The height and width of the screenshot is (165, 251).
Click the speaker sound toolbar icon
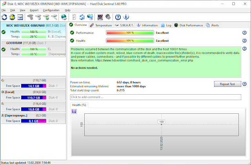(108, 17)
